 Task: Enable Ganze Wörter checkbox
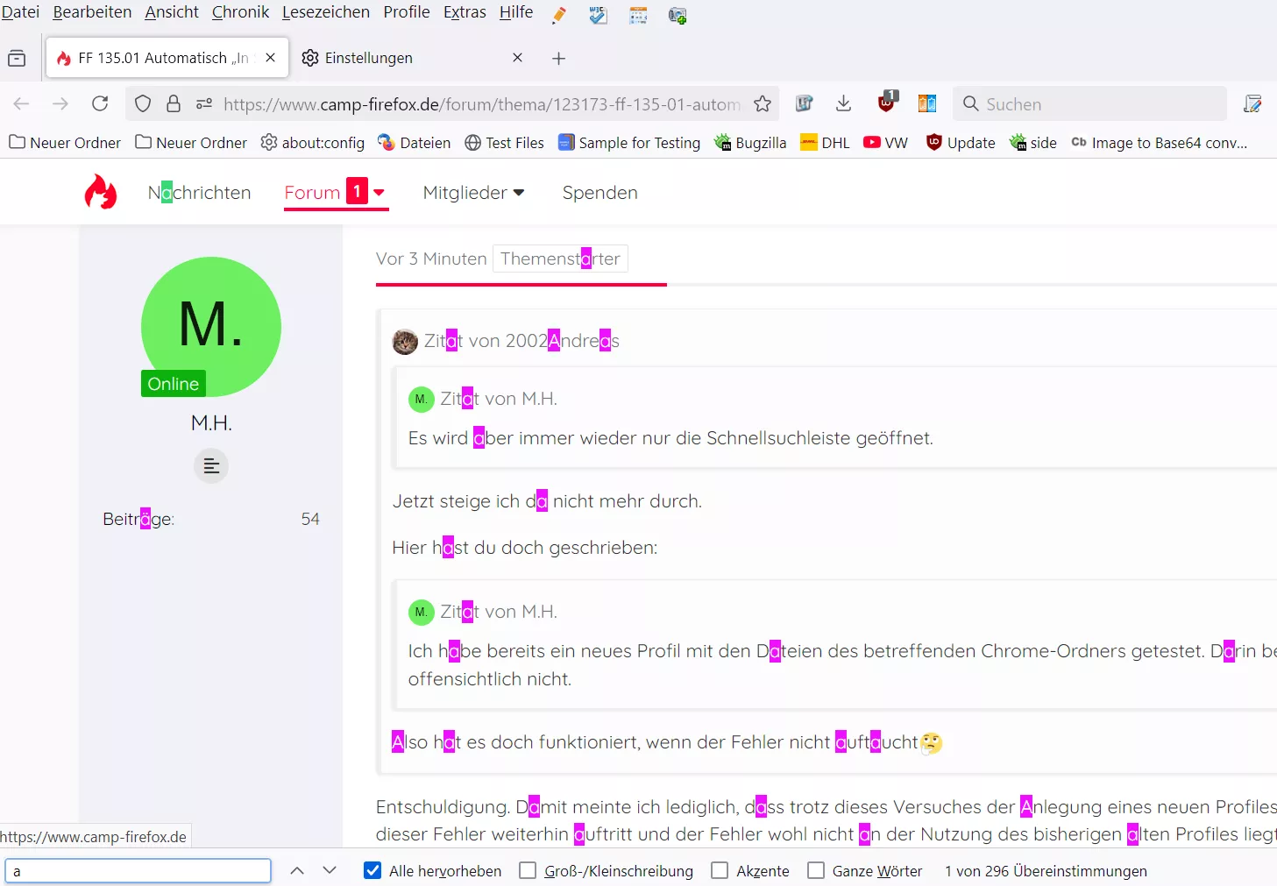(x=816, y=870)
